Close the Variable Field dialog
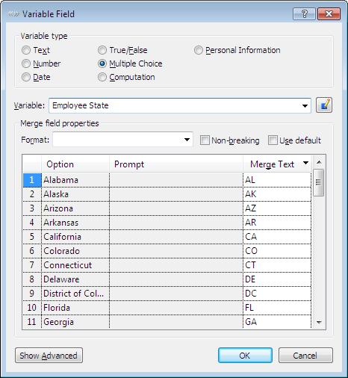The width and height of the screenshot is (348, 378). pyautogui.click(x=329, y=13)
